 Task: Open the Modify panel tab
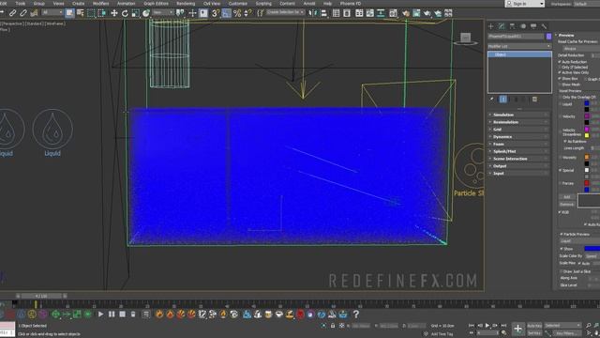click(x=502, y=26)
